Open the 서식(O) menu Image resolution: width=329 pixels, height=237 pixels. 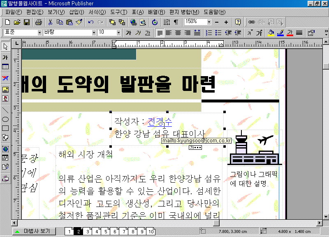[x=97, y=12]
